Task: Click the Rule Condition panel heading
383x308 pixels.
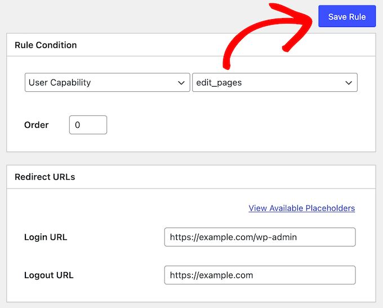Action: tap(46, 45)
